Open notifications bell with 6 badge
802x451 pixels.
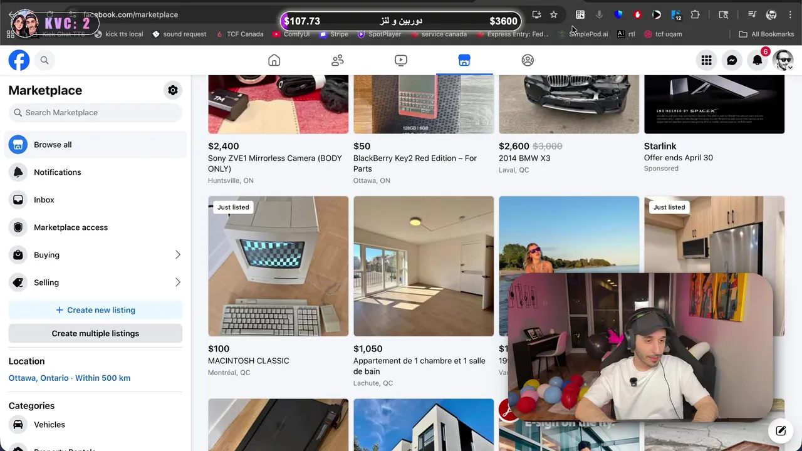point(758,60)
